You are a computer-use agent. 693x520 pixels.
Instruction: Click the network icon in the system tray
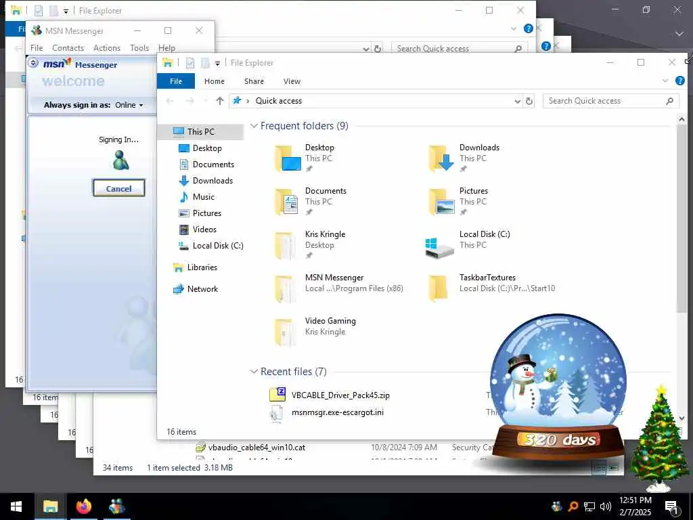[589, 506]
